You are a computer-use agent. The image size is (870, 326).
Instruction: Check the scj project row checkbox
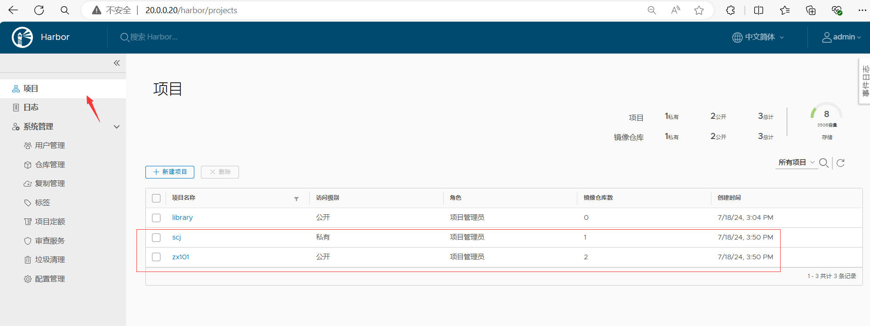156,238
